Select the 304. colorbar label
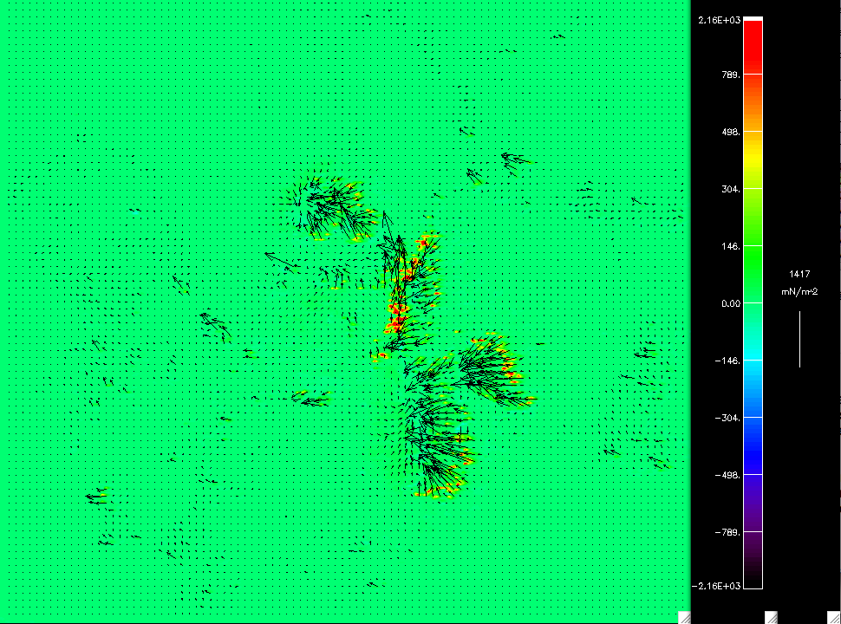 (731, 189)
